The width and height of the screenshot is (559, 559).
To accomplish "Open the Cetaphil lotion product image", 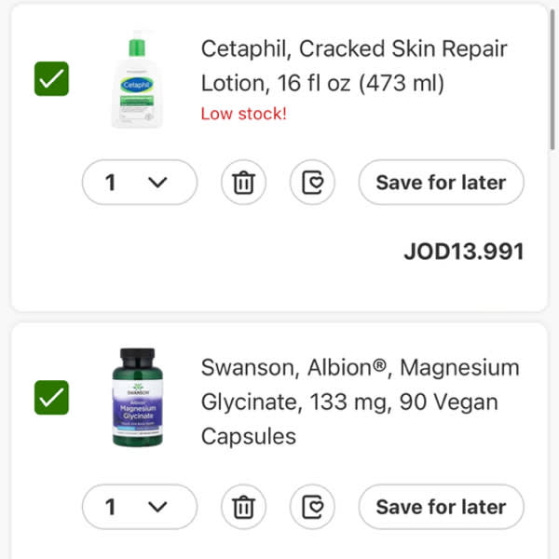I will pyautogui.click(x=137, y=79).
